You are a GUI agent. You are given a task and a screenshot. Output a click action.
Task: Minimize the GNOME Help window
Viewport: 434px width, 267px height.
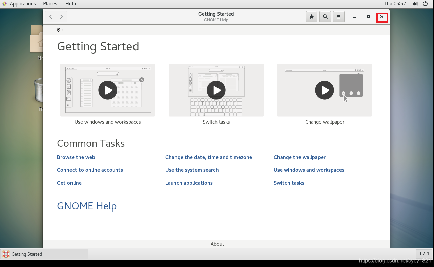355,17
